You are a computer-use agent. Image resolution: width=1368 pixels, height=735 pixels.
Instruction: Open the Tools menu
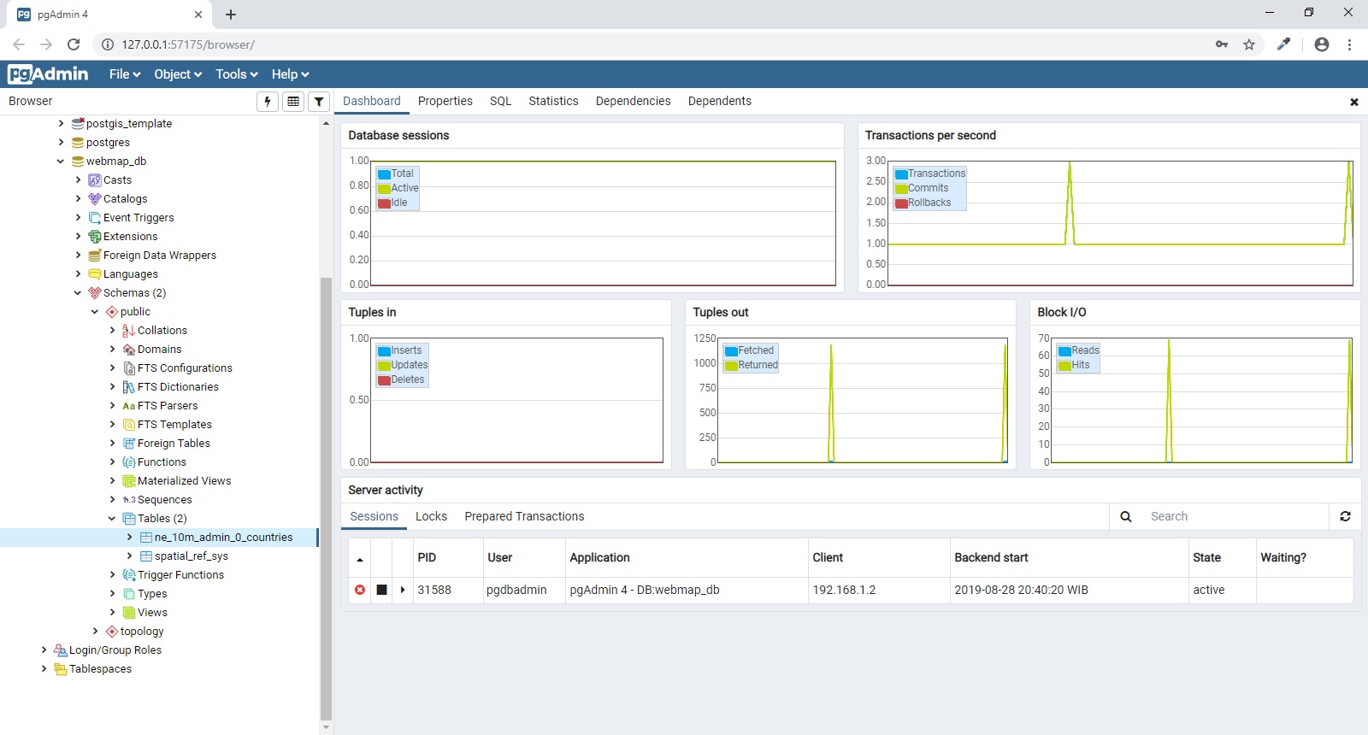[237, 74]
